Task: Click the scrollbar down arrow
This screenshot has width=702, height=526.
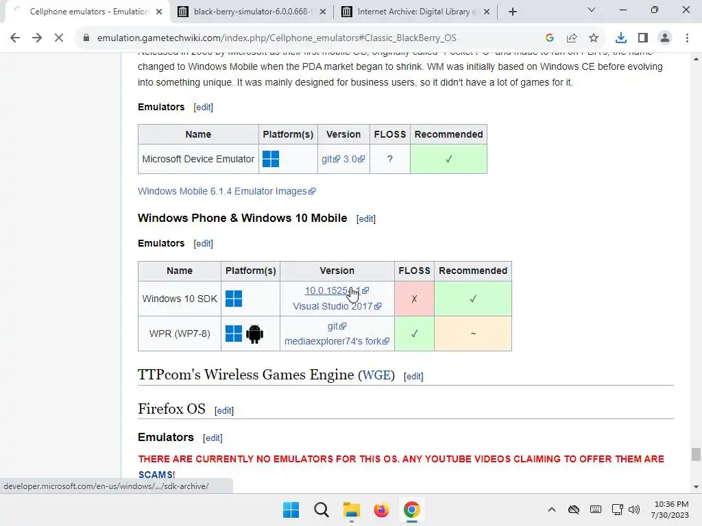Action: point(696,487)
